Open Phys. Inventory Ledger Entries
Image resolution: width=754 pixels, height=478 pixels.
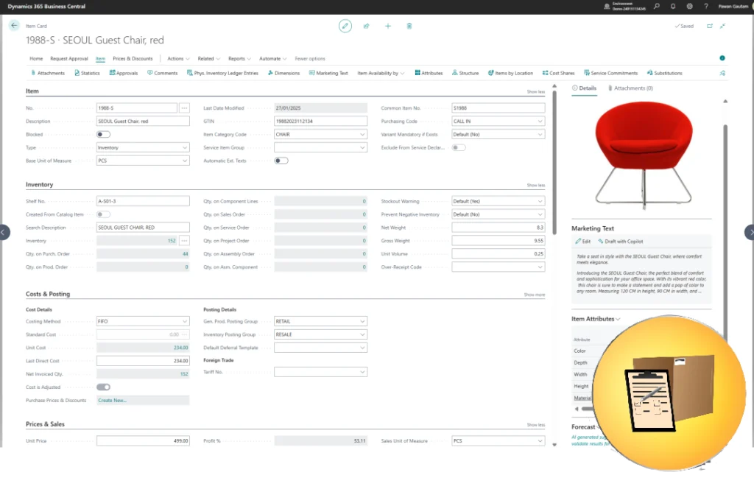(222, 73)
